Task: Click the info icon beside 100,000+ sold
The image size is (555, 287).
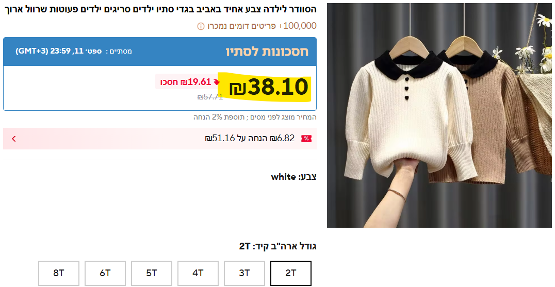Action: click(x=201, y=26)
